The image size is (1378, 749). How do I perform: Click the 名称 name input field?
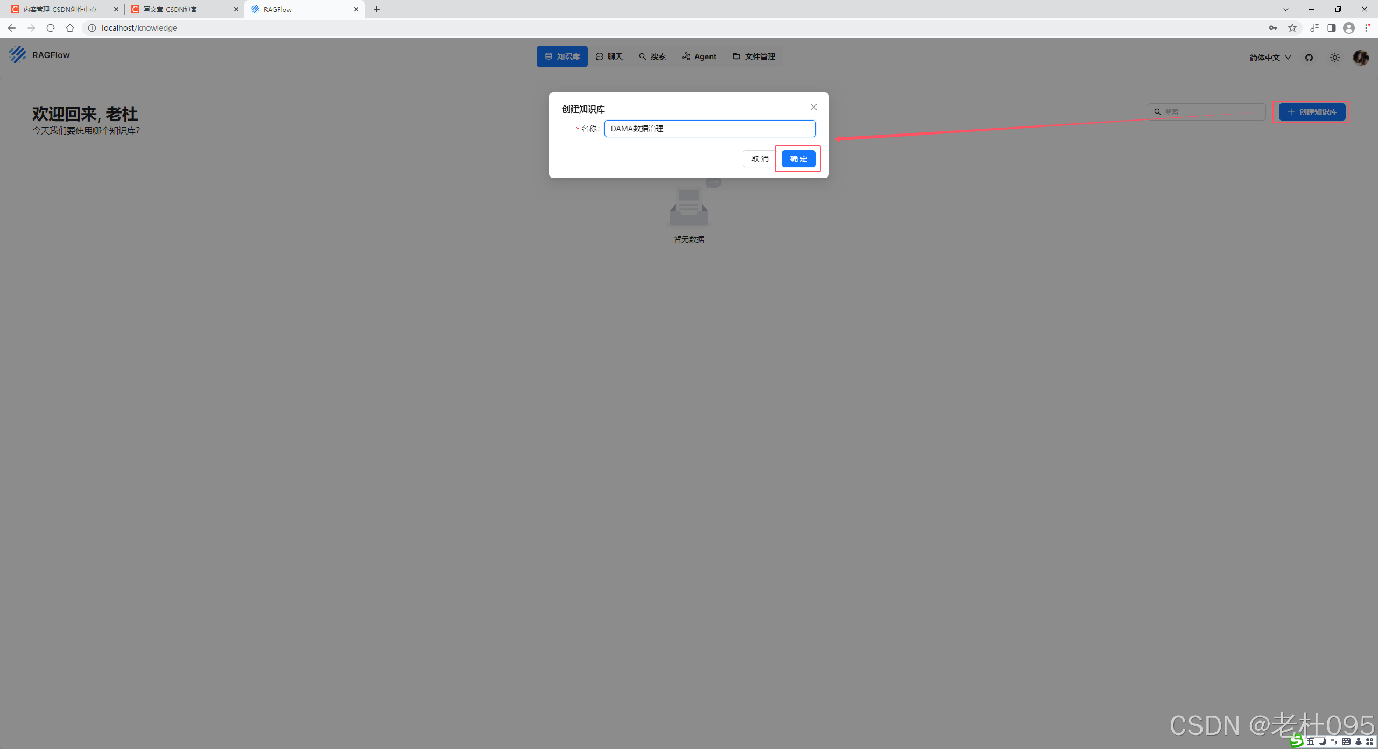[x=709, y=129]
